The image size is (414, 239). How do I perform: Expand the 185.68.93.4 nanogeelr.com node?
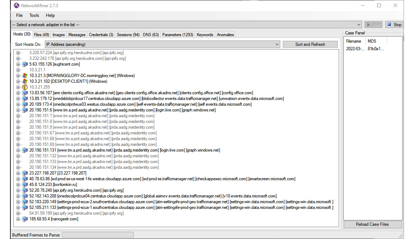[18, 219]
